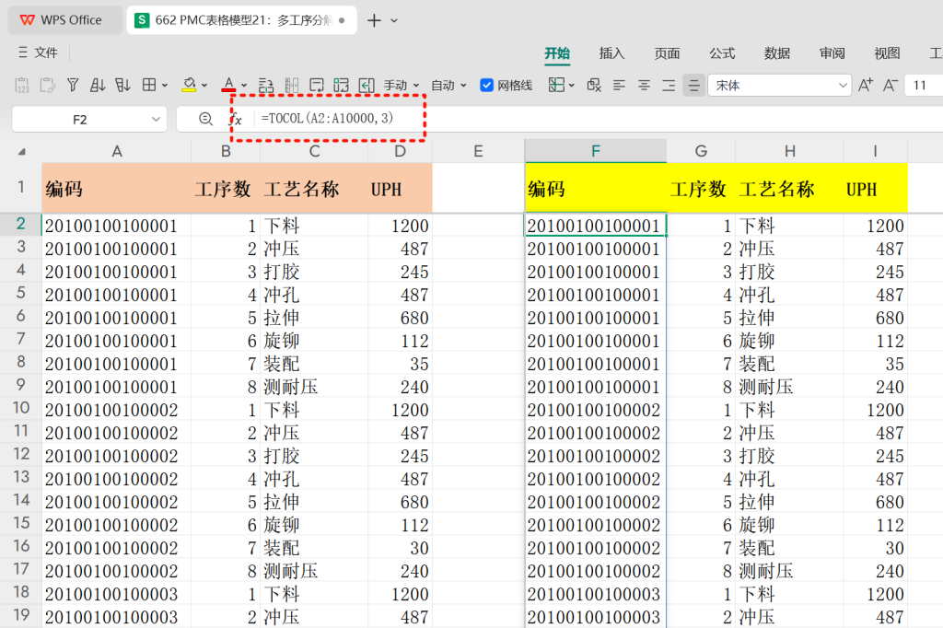943x628 pixels.
Task: Apply yellow fill color with the bucket icon
Action: (x=189, y=86)
